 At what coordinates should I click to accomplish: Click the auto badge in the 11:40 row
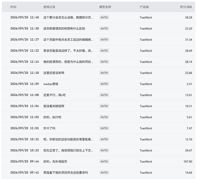[104, 17]
